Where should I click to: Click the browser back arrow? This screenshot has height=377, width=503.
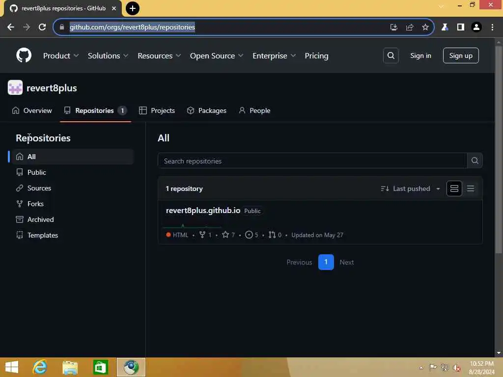(11, 27)
